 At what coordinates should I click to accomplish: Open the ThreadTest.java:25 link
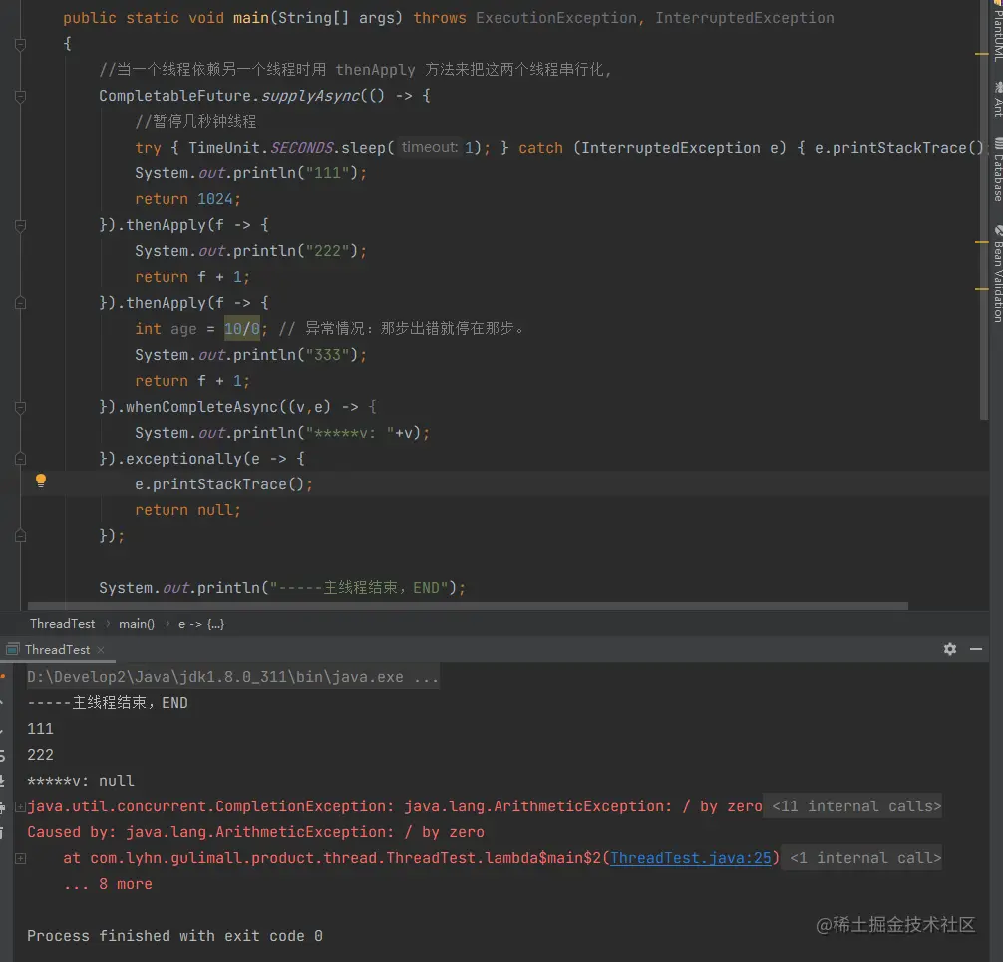pyautogui.click(x=690, y=858)
